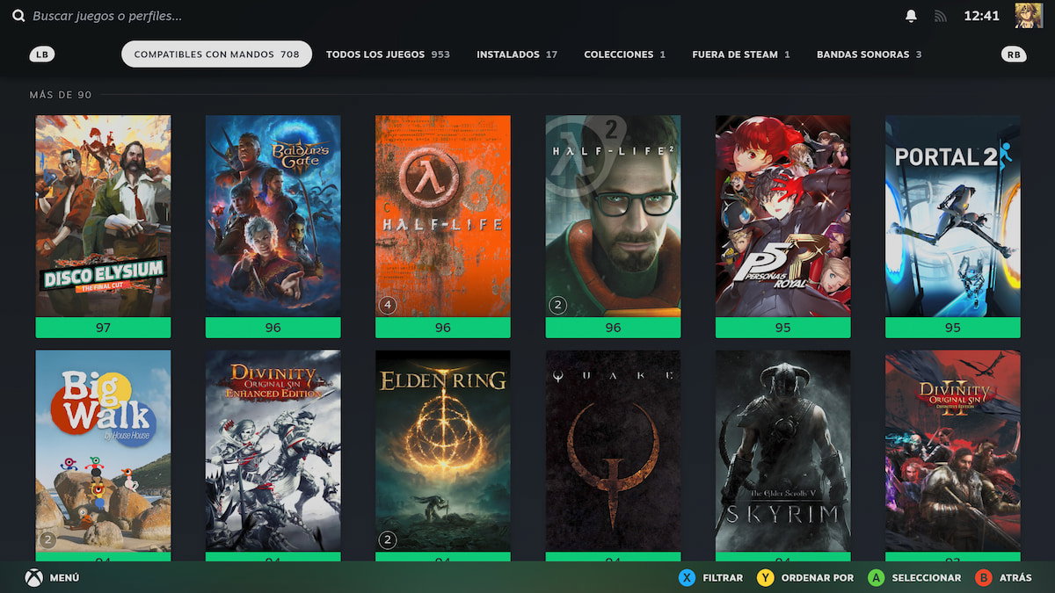Click the green A button icon
The image size is (1055, 593).
coord(876,577)
